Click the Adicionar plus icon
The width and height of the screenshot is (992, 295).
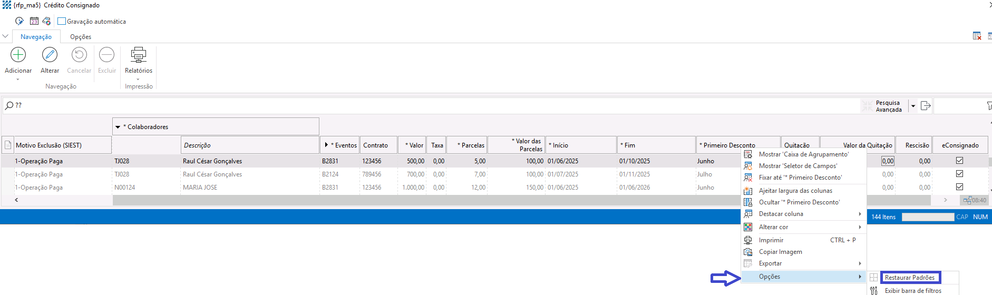[x=18, y=55]
